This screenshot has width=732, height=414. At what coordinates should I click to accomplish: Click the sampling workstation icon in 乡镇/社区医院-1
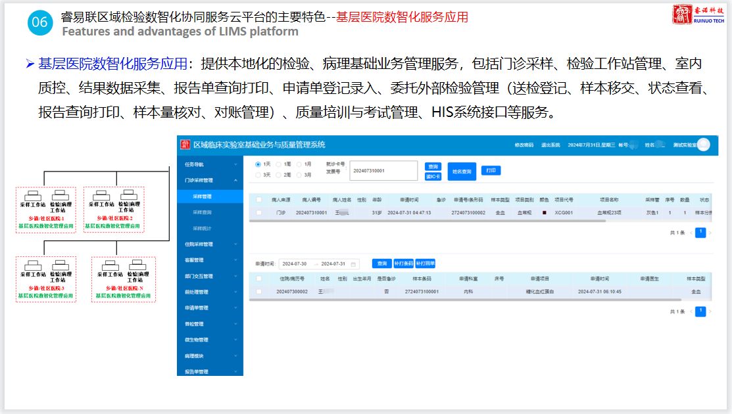point(32,195)
